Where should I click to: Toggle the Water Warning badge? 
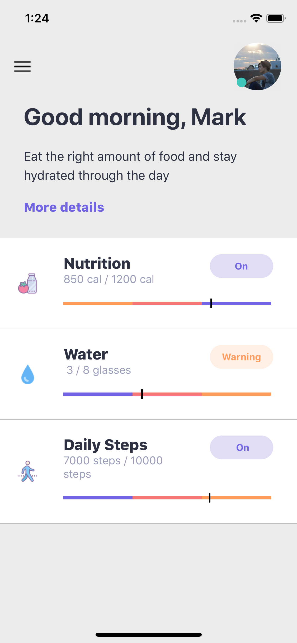pyautogui.click(x=241, y=357)
